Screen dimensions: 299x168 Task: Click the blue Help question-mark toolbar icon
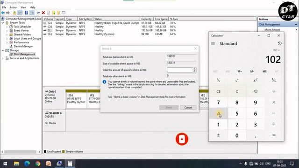26,13
